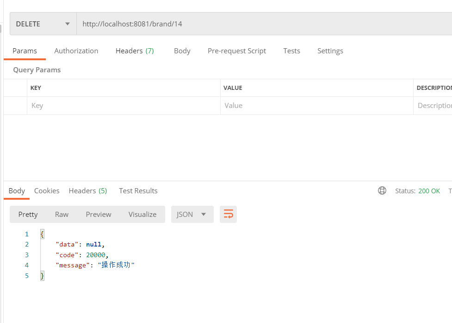Click the 20000 code value

[x=96, y=255]
